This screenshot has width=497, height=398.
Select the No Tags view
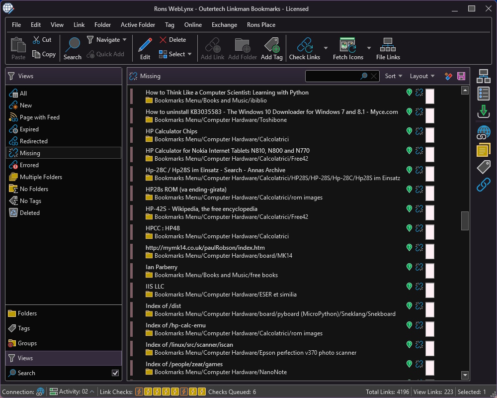pos(64,201)
